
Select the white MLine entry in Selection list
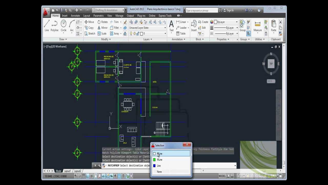171,154
